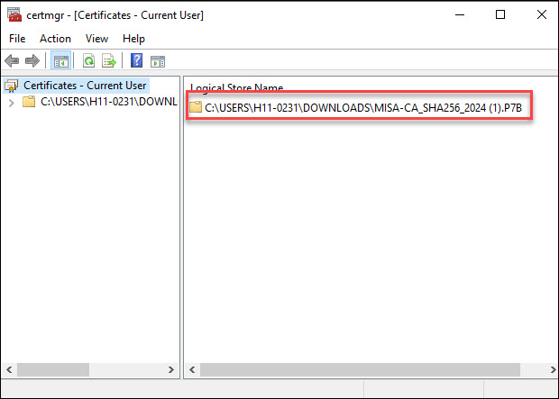Image resolution: width=559 pixels, height=399 pixels.
Task: Select the Certificates - Current User root node
Action: pyautogui.click(x=84, y=86)
